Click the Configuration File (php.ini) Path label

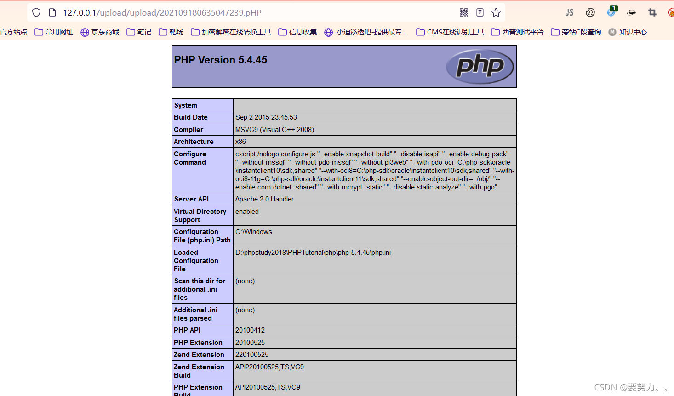(x=202, y=236)
